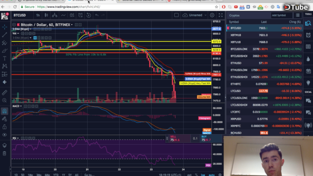Click the browser address bar URL
The image size is (313, 176).
click(68, 7)
